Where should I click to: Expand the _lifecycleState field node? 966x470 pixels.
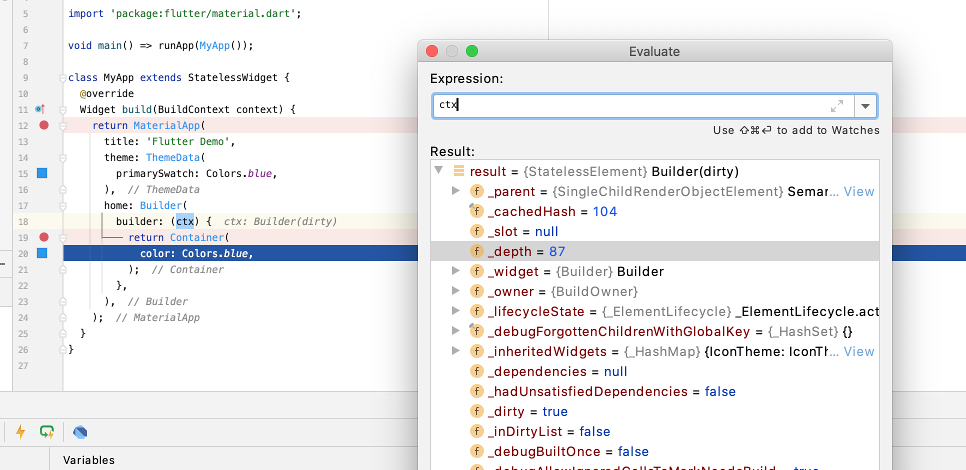pos(455,310)
